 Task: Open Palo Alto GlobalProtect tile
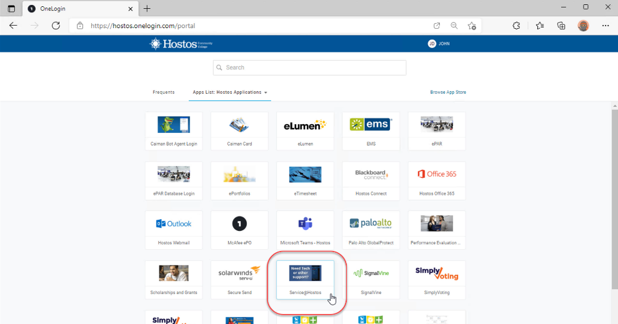[371, 228]
